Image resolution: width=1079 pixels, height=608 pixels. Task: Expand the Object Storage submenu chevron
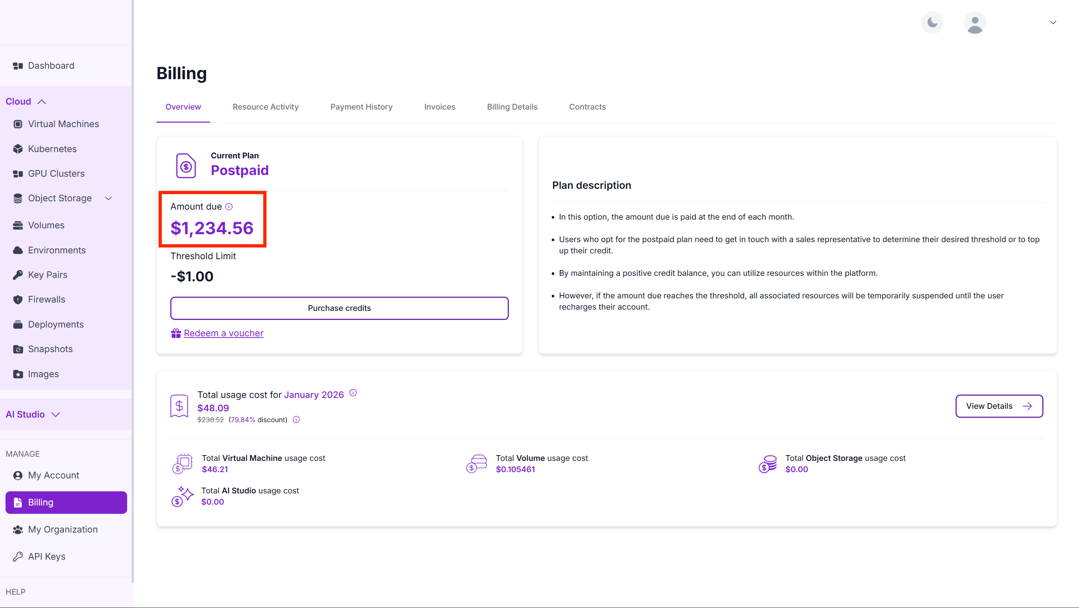click(108, 198)
